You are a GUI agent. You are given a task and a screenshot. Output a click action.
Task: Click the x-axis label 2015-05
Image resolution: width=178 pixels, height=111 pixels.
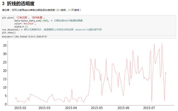pyautogui.click(x=97, y=108)
